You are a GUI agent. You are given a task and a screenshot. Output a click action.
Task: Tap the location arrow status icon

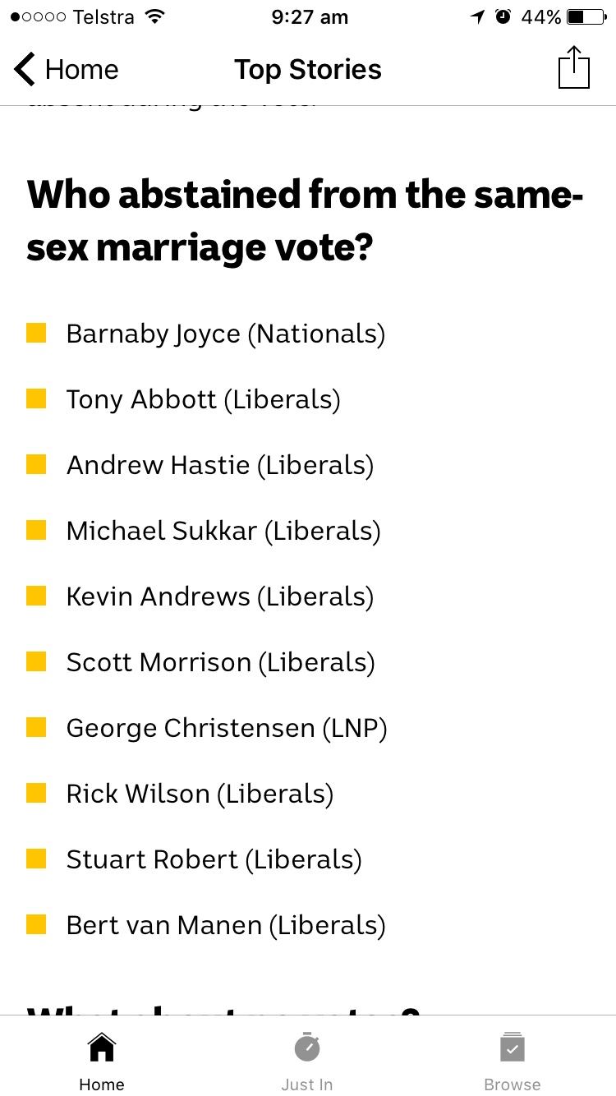click(x=478, y=17)
